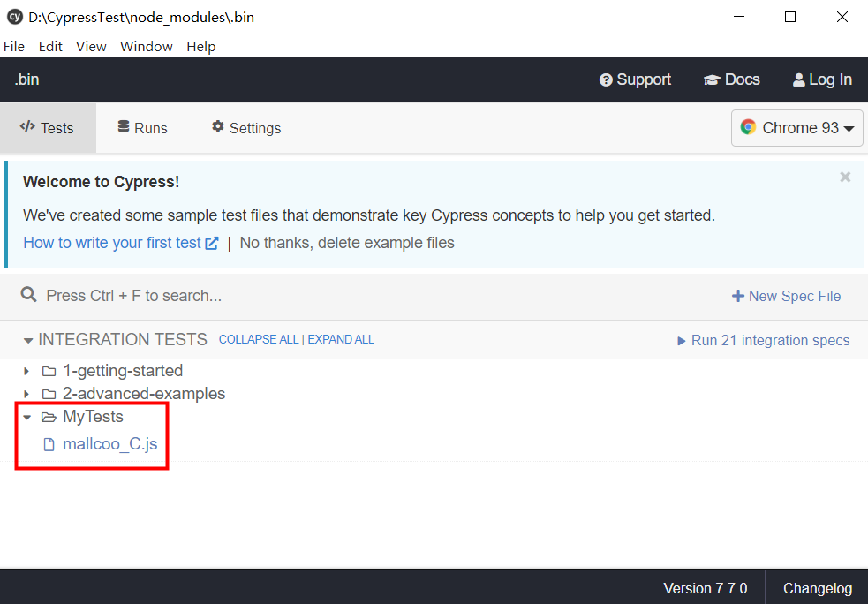Open the Docs link

click(x=731, y=79)
